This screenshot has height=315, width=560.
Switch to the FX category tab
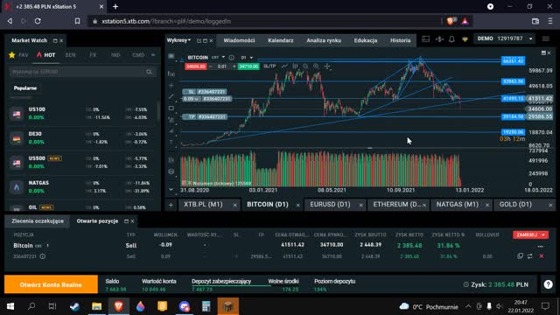tap(93, 55)
